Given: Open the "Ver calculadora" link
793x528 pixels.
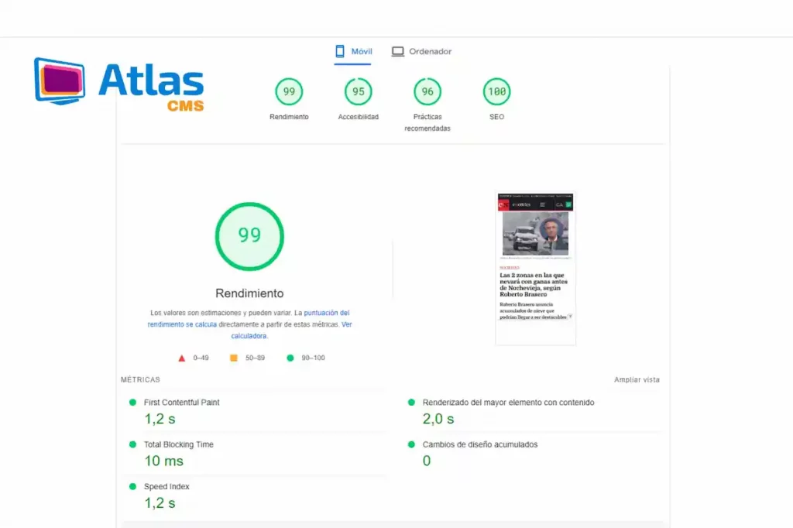Looking at the screenshot, I should click(249, 336).
